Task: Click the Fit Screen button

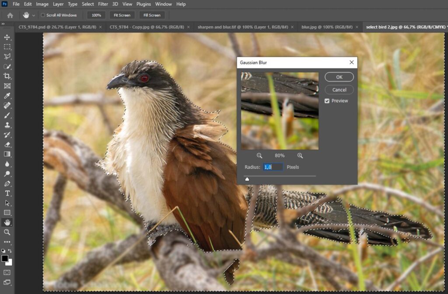Action: pos(122,15)
